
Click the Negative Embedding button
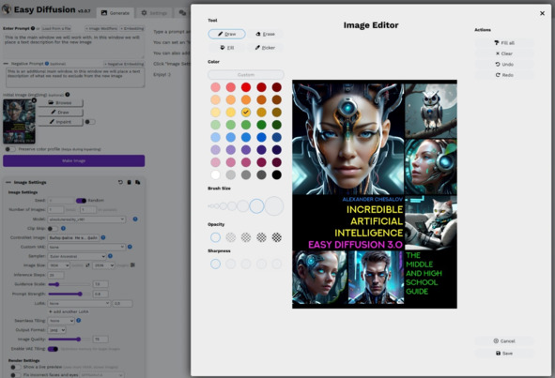click(124, 64)
